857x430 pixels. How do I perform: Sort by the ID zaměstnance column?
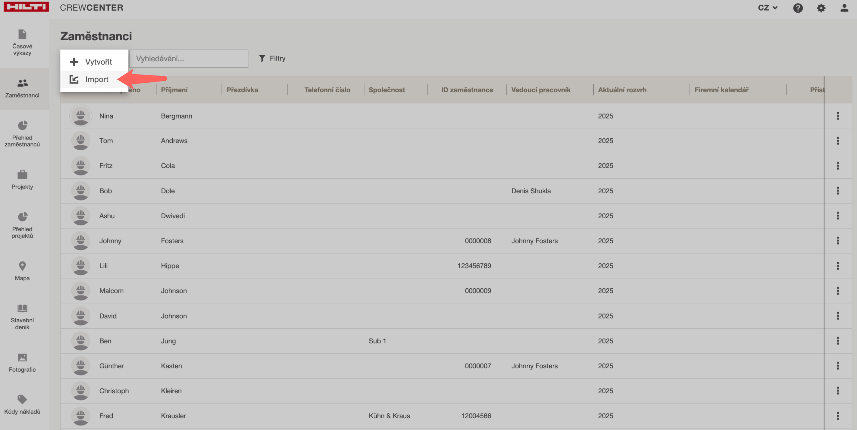tap(467, 90)
